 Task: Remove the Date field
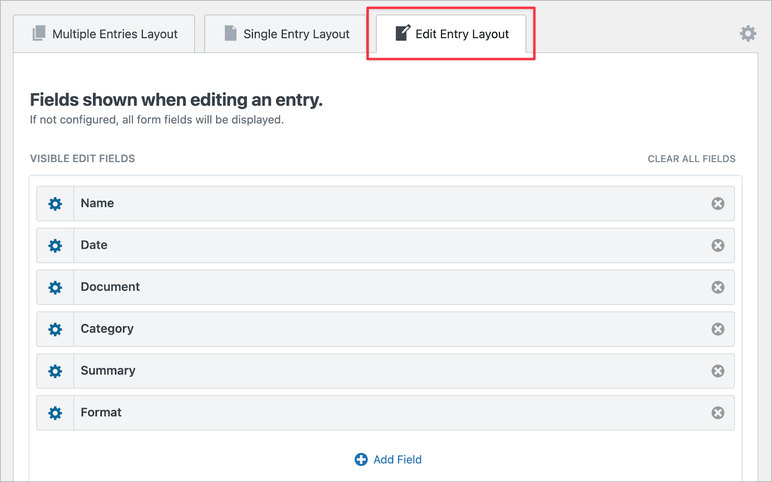coord(718,245)
